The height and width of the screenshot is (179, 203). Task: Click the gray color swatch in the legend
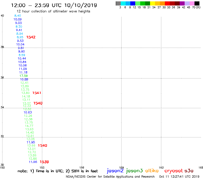[x=118, y=3]
